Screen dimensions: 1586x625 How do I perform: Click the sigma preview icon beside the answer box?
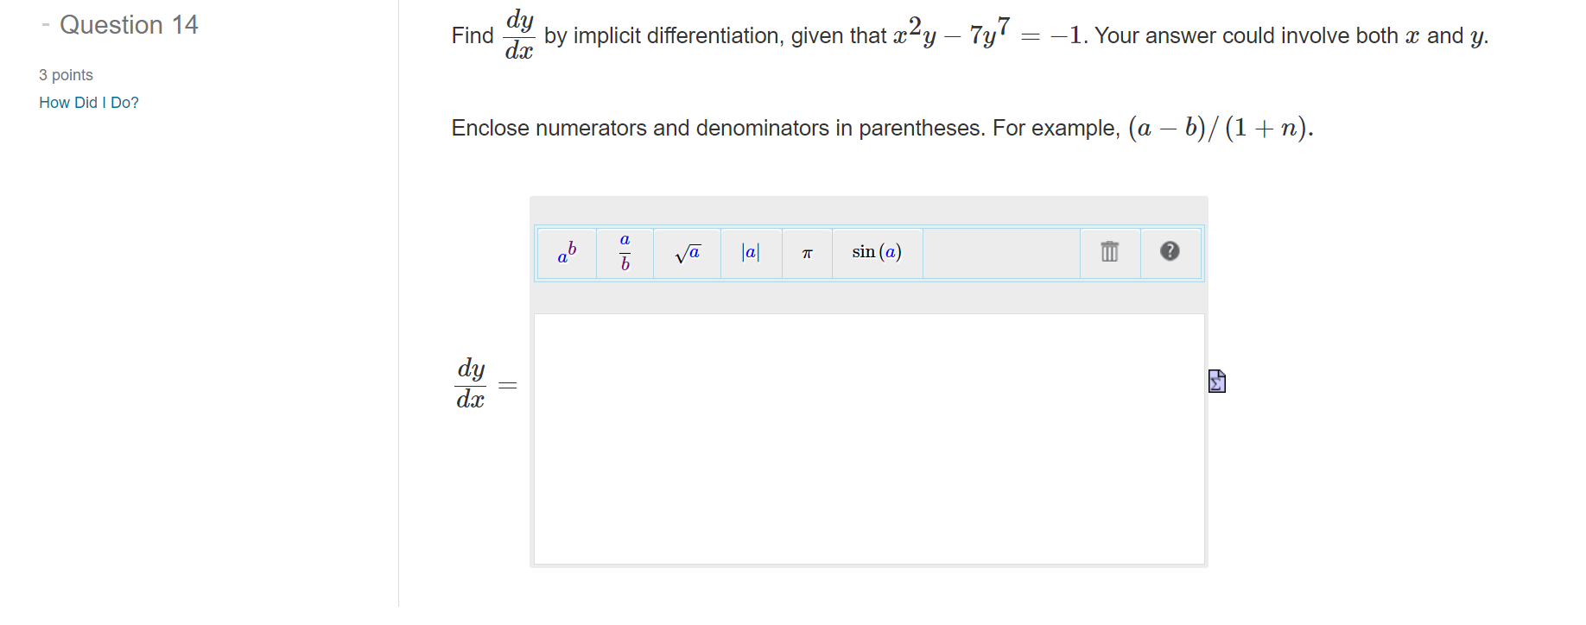pyautogui.click(x=1216, y=380)
